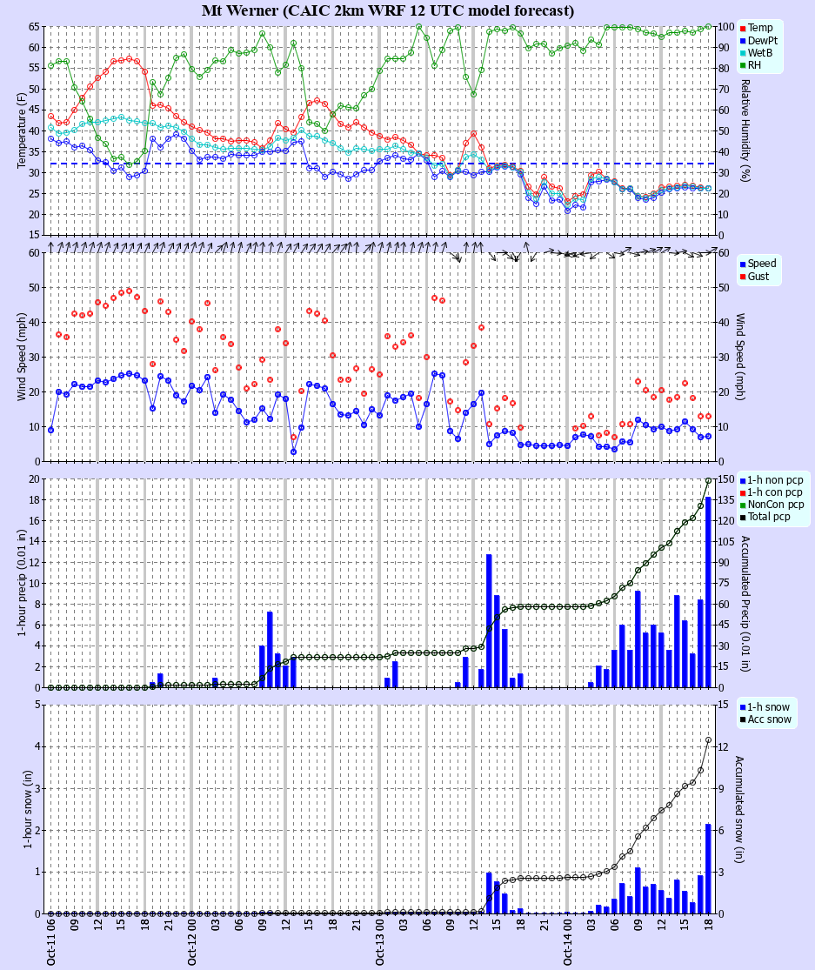
Task: Select the wind Speed legend entry
Action: point(758,264)
